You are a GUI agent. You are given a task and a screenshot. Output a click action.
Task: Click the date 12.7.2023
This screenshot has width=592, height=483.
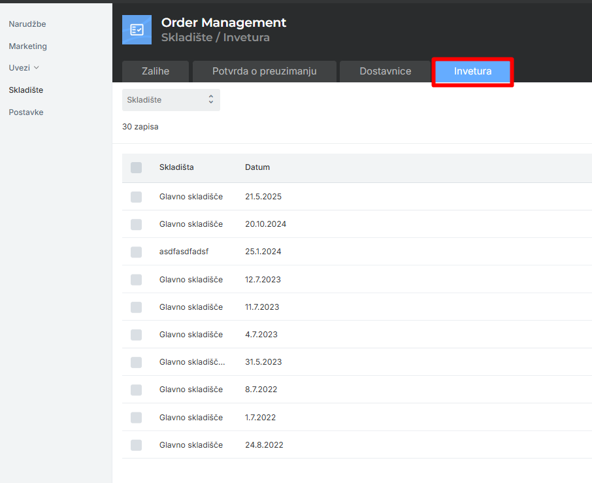click(x=263, y=280)
